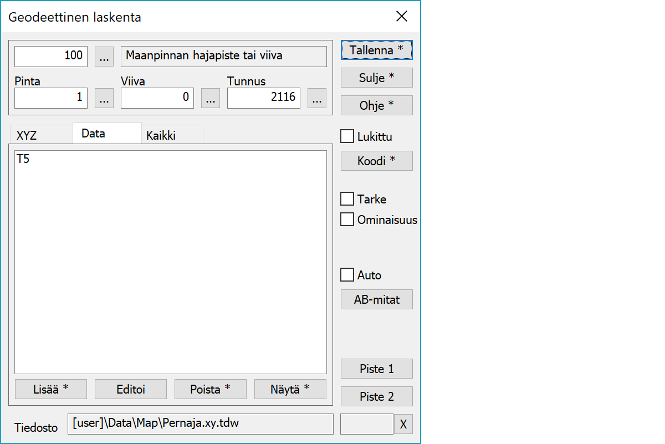Open help with the Ohje button

[376, 105]
